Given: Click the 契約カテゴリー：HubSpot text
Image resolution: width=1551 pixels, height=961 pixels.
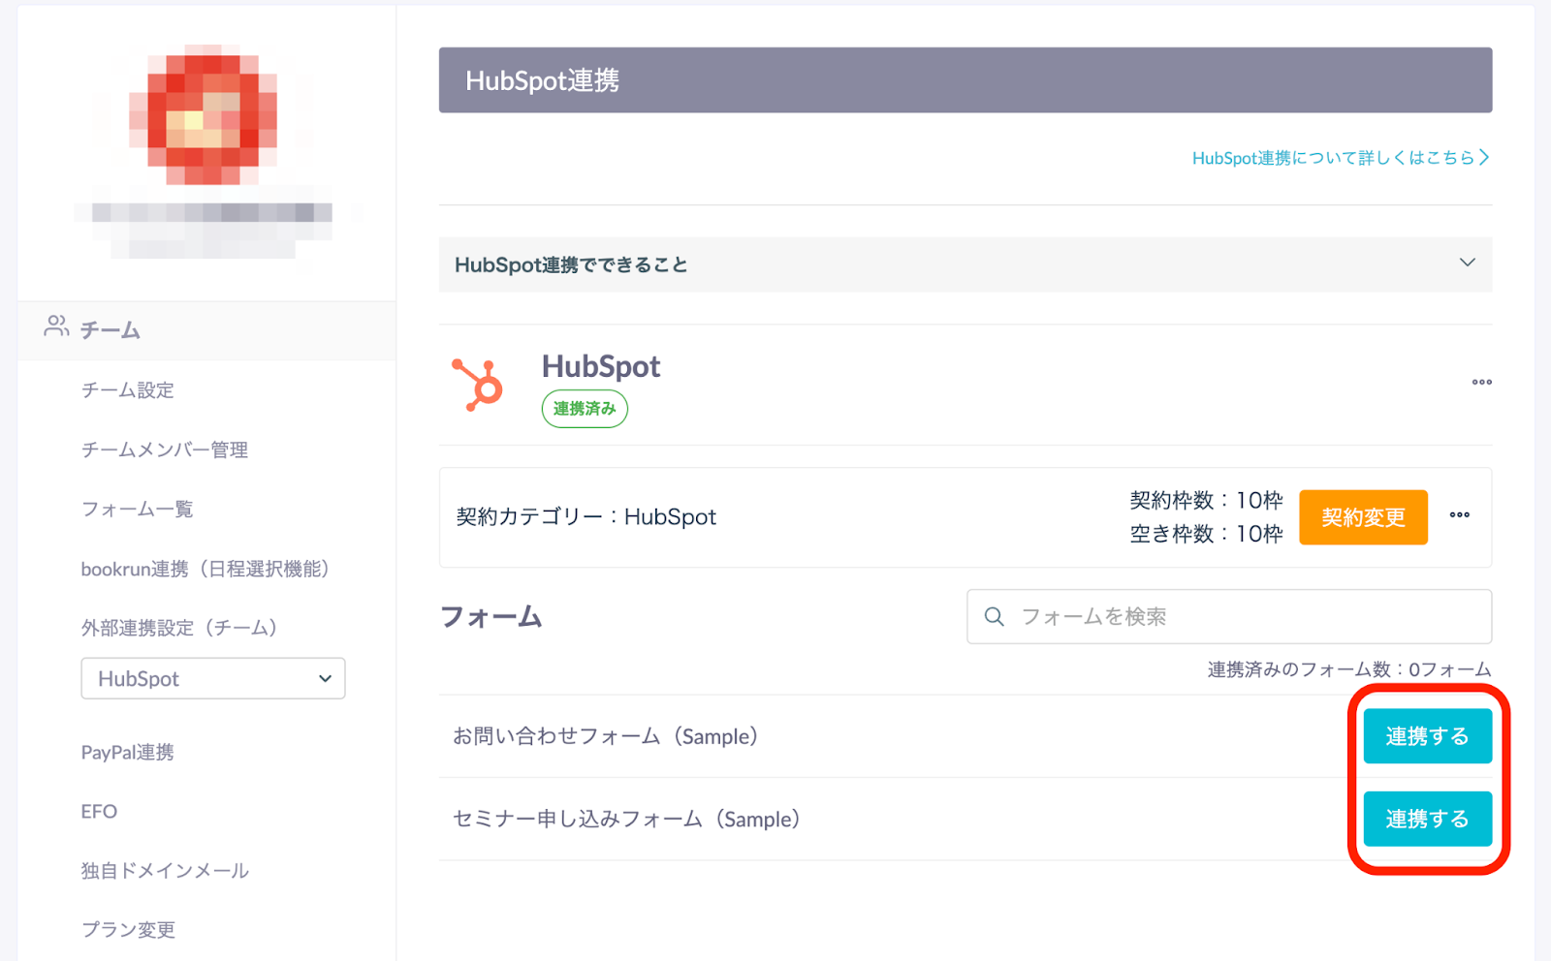Looking at the screenshot, I should 586,517.
